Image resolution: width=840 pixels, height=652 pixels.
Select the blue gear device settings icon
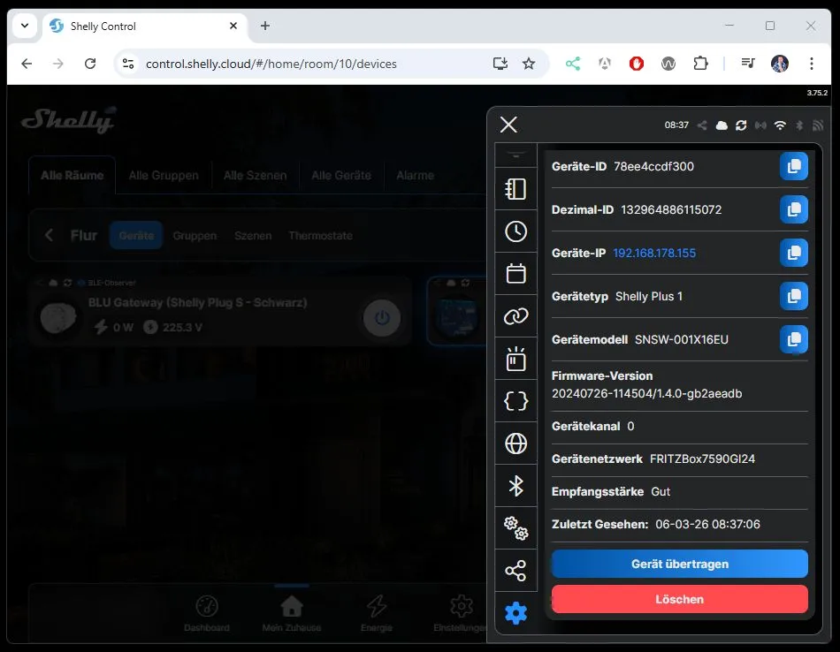click(515, 613)
